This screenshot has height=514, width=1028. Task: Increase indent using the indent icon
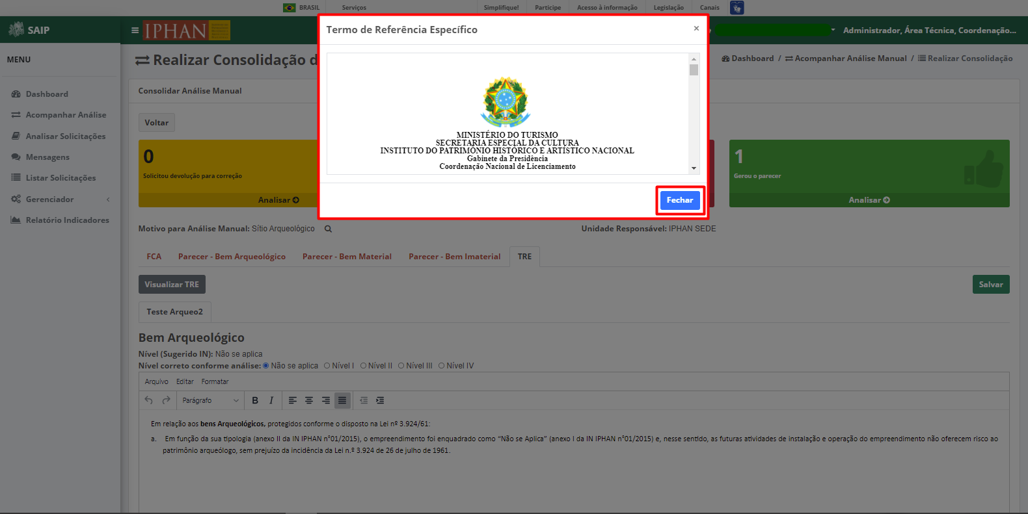[x=380, y=400]
